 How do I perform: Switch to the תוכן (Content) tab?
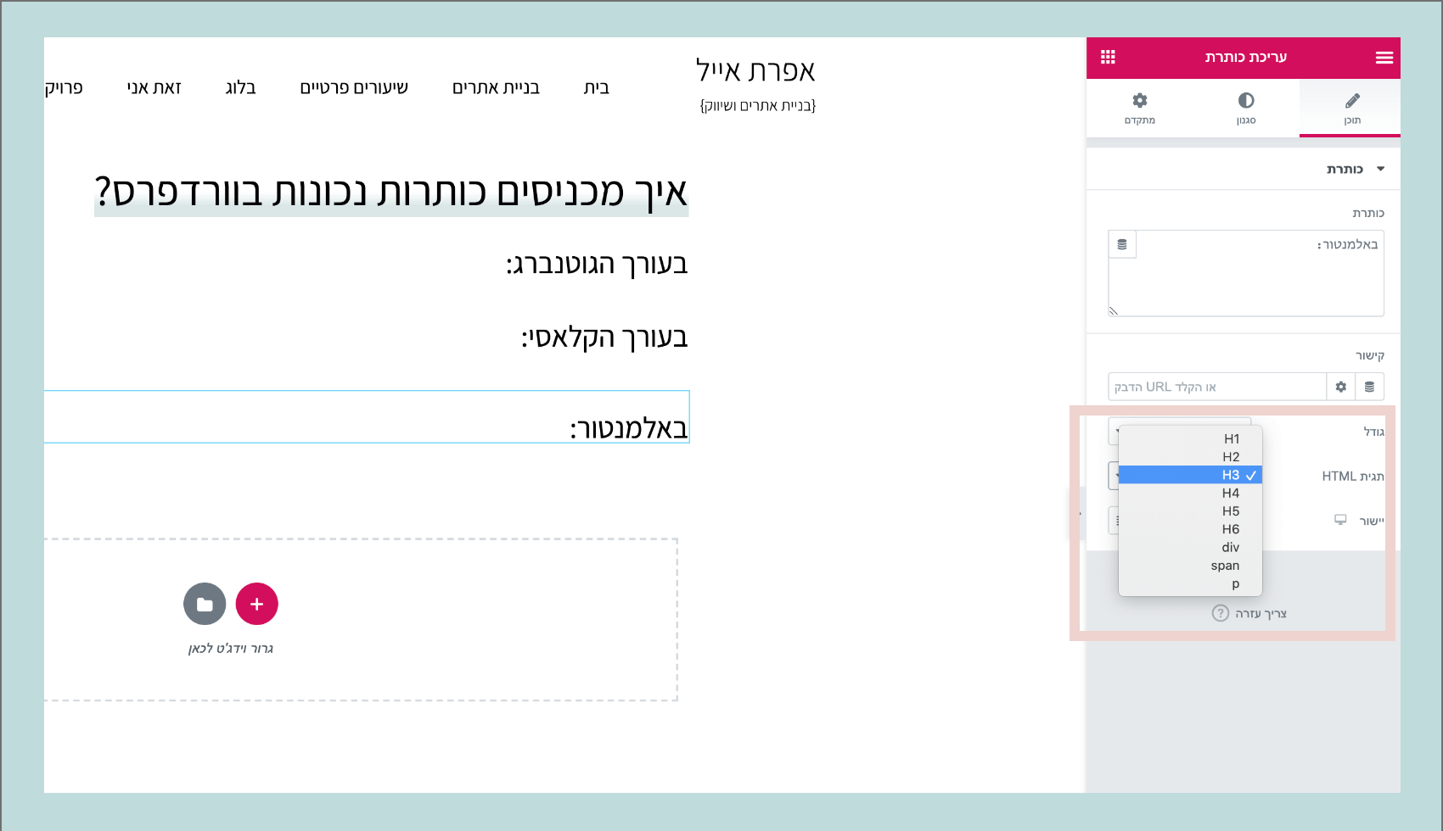(x=1352, y=109)
